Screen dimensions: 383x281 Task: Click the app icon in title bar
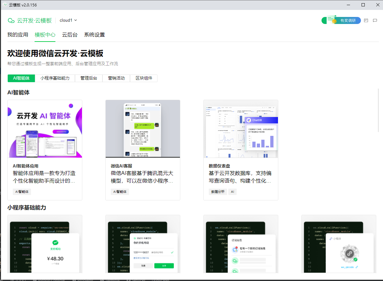[x=5, y=5]
